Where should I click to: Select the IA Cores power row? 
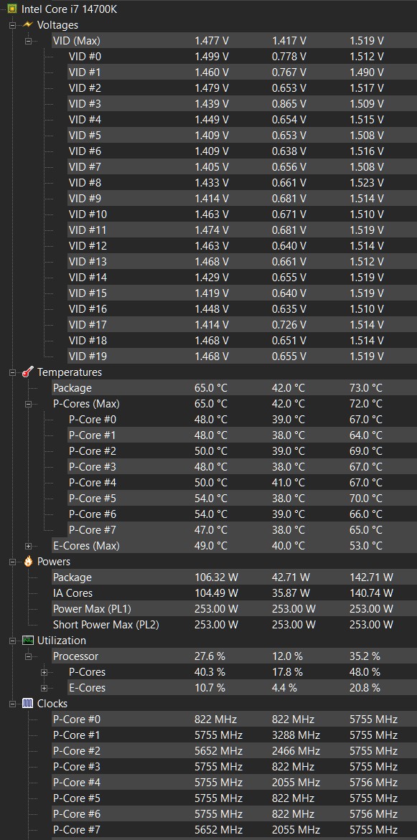[x=234, y=593]
